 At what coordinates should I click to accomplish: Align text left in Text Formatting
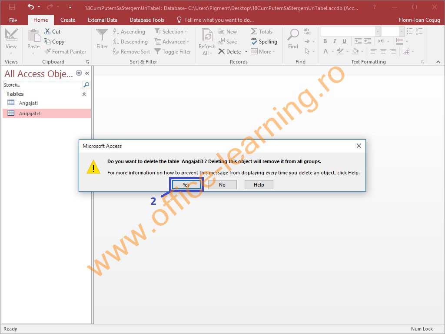pos(373,51)
